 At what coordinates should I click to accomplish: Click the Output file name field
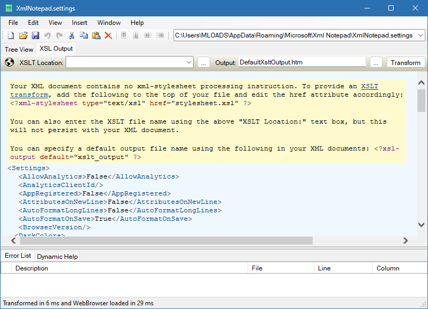click(x=302, y=62)
